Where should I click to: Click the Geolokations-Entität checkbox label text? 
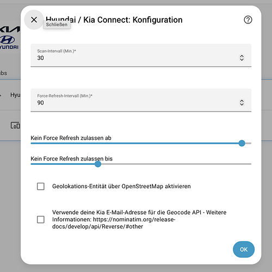(x=121, y=186)
